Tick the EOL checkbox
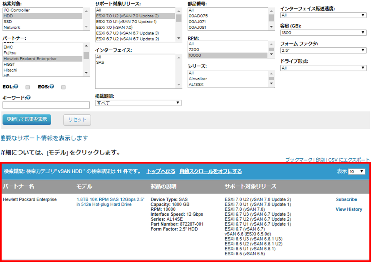Image resolution: width=371 pixels, height=262 pixels. [28, 87]
